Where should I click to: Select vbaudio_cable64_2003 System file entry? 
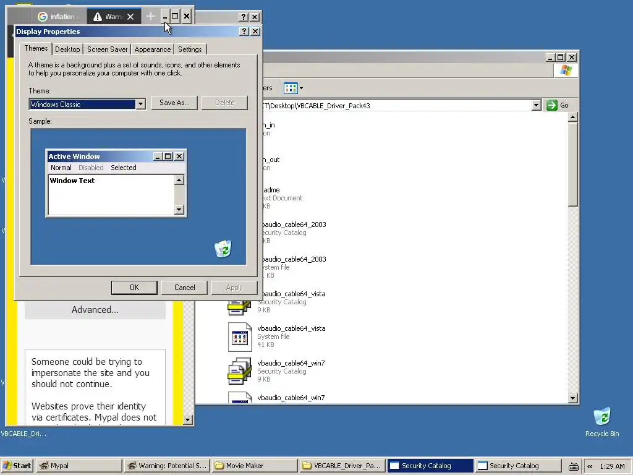point(294,267)
